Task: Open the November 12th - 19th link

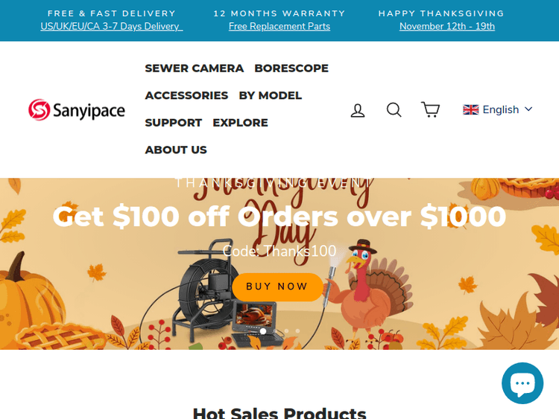Action: [447, 26]
